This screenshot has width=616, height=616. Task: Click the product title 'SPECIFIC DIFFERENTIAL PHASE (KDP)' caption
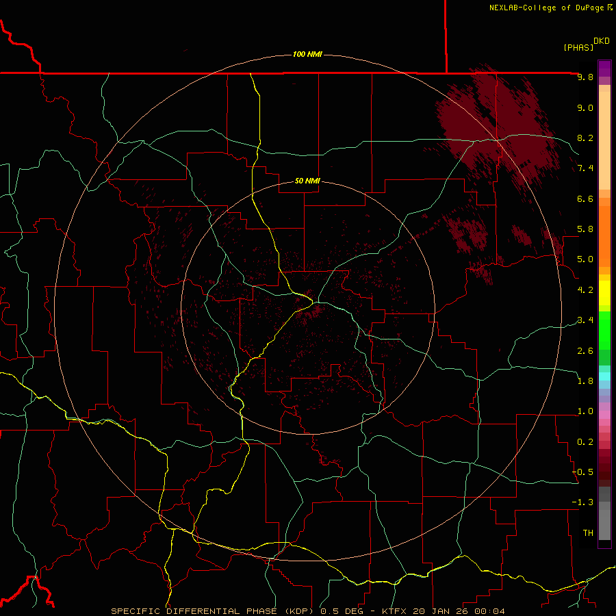214,611
